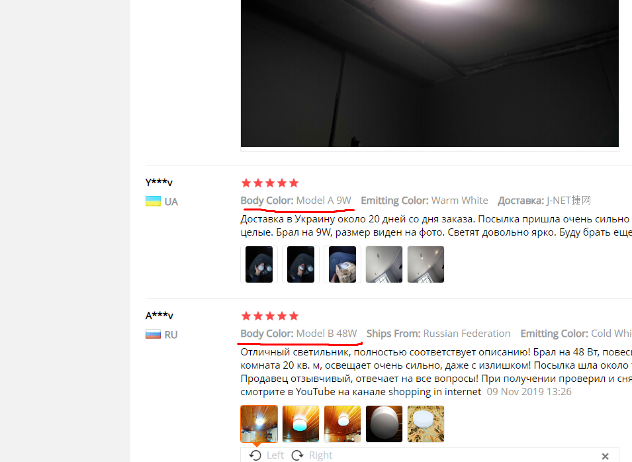
Task: Open fifth ceiling photo in Y***v's review
Action: [x=426, y=265]
